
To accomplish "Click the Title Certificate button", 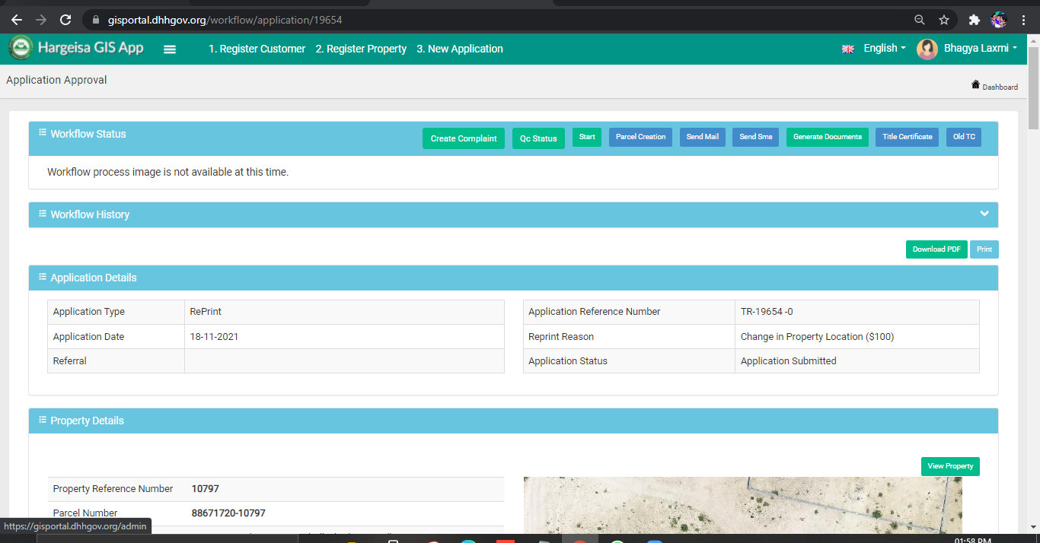I will (908, 137).
